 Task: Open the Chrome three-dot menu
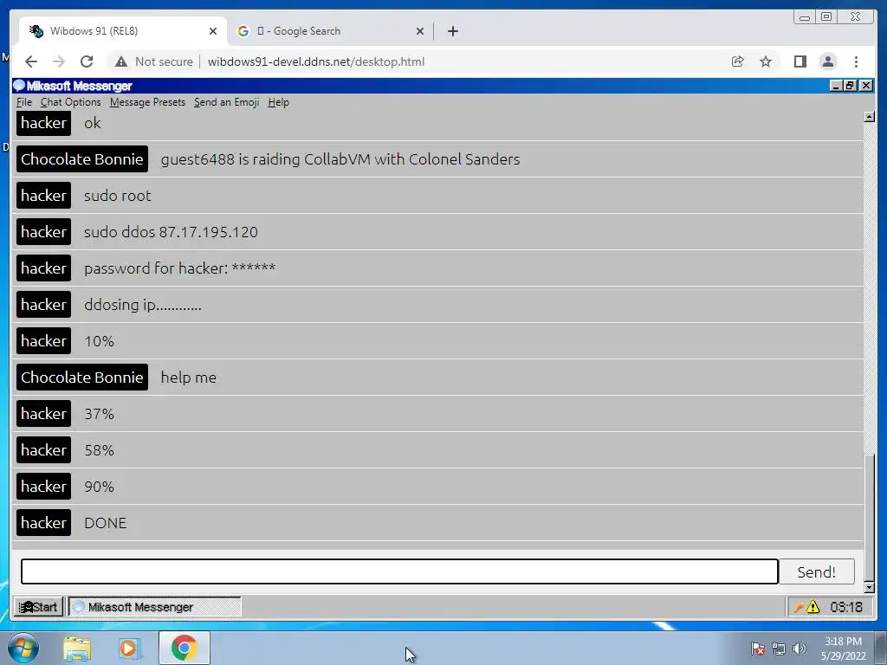pyautogui.click(x=856, y=61)
